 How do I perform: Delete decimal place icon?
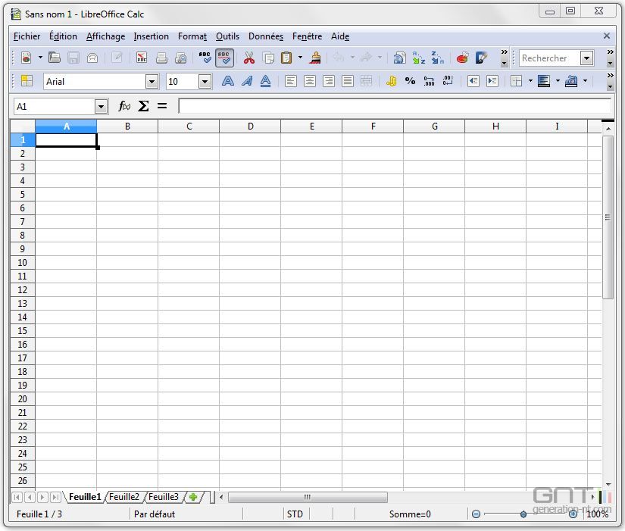448,81
